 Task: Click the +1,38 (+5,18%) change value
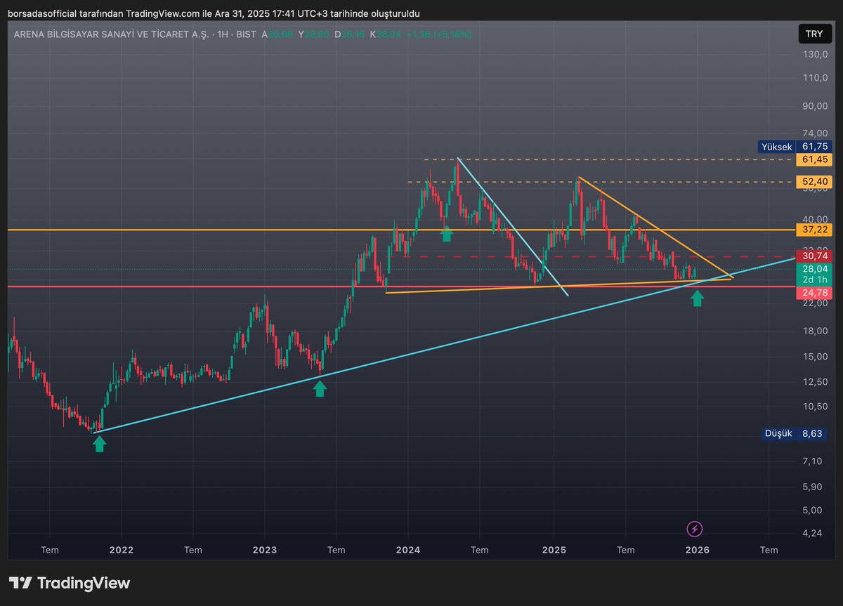pos(438,34)
